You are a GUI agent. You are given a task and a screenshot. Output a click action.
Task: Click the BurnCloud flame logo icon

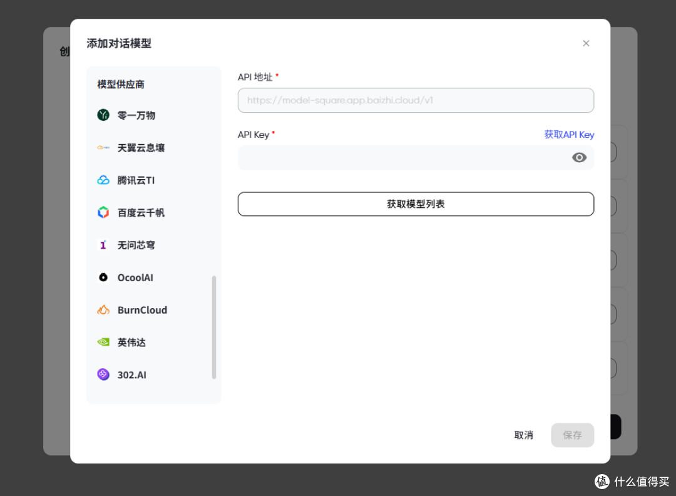point(103,309)
